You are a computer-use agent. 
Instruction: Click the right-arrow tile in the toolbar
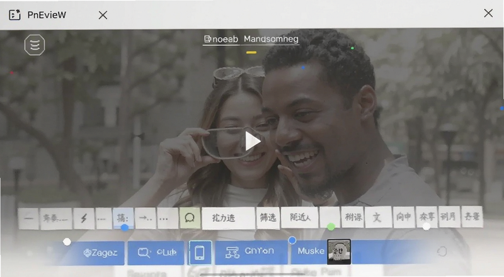[146, 218]
